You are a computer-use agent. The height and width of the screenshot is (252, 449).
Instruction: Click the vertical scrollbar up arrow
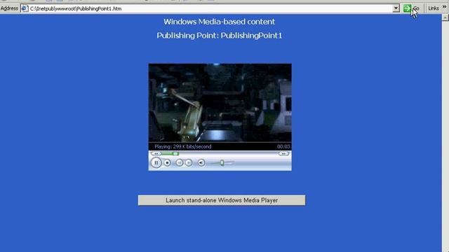pos(445,17)
